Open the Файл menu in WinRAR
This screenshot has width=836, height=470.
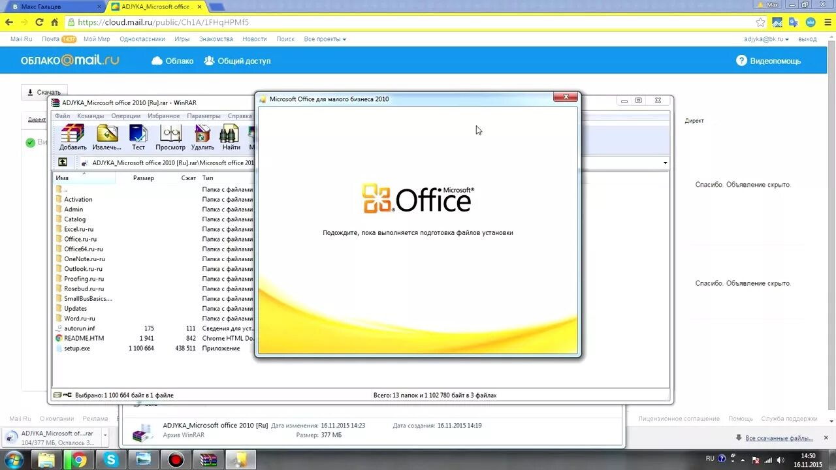click(x=62, y=116)
